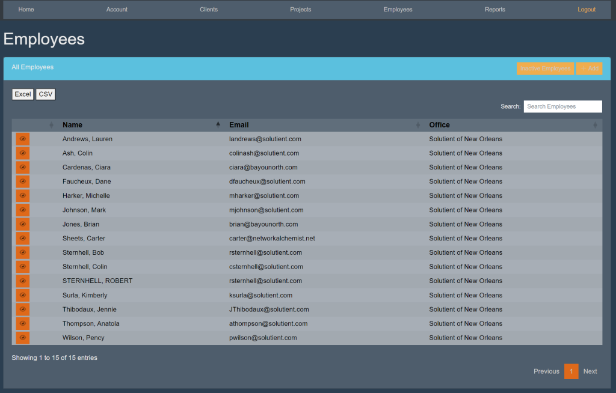The width and height of the screenshot is (616, 393).
Task: View Thompson, Anatola via eye icon
Action: pos(22,323)
